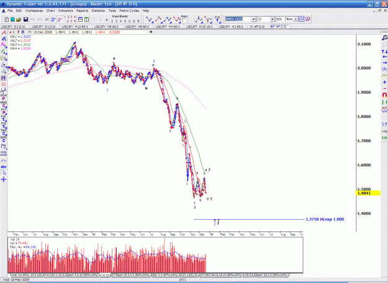Open the Matrix Cycles menu
This screenshot has height=283, width=388.
(129, 11)
